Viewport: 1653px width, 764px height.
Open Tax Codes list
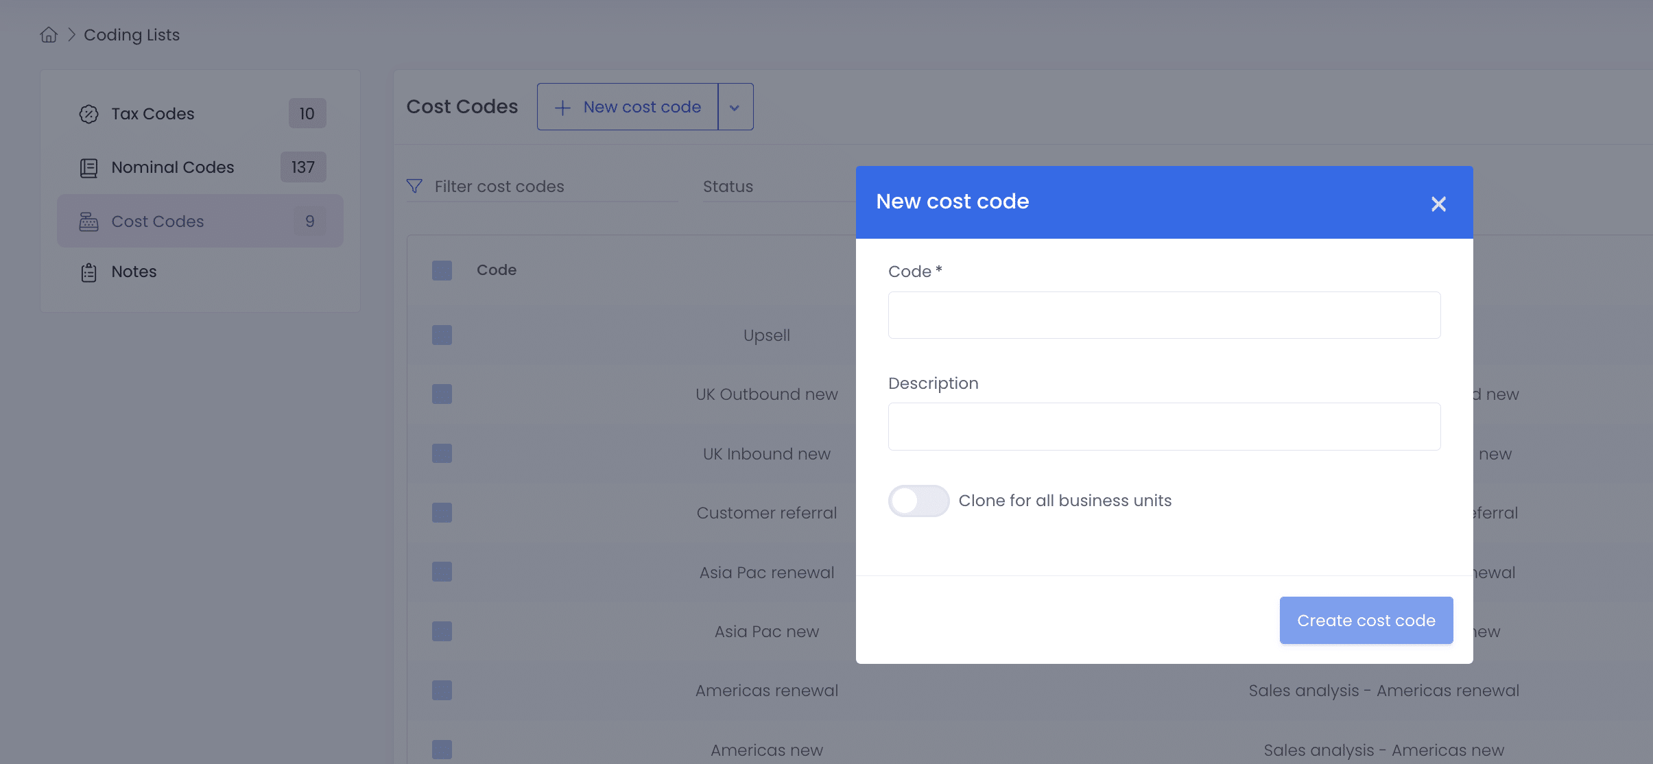point(200,114)
